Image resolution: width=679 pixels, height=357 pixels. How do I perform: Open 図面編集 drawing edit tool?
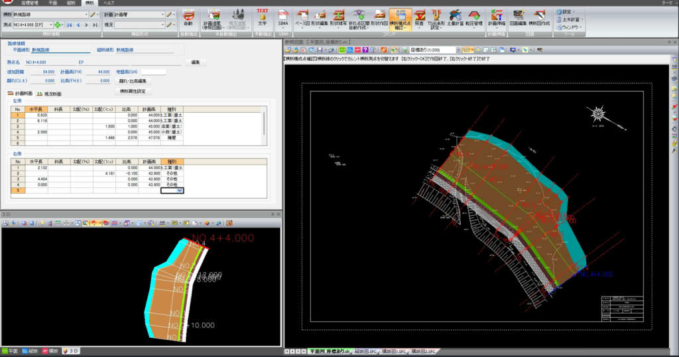[x=519, y=17]
